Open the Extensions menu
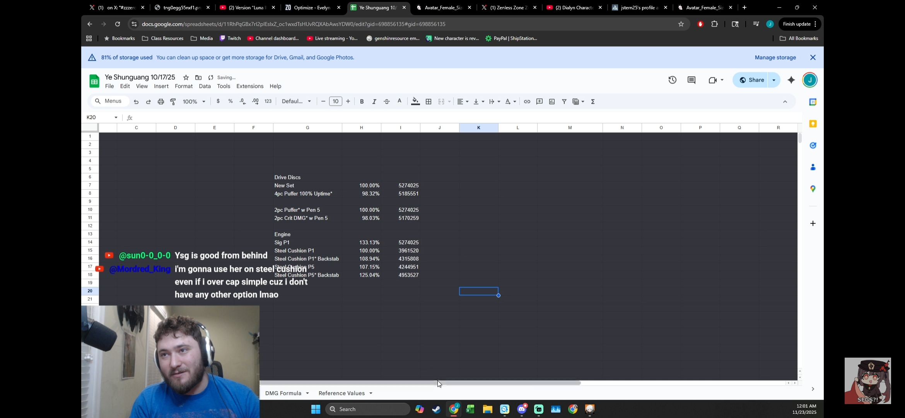905x418 pixels. (250, 86)
